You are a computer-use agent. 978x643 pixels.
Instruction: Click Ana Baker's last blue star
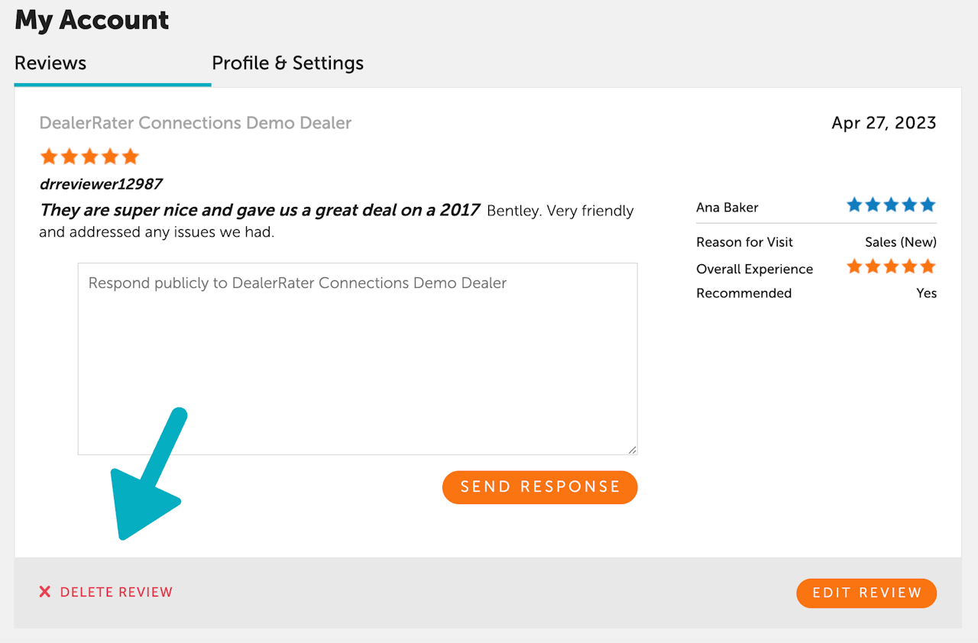[x=928, y=205]
